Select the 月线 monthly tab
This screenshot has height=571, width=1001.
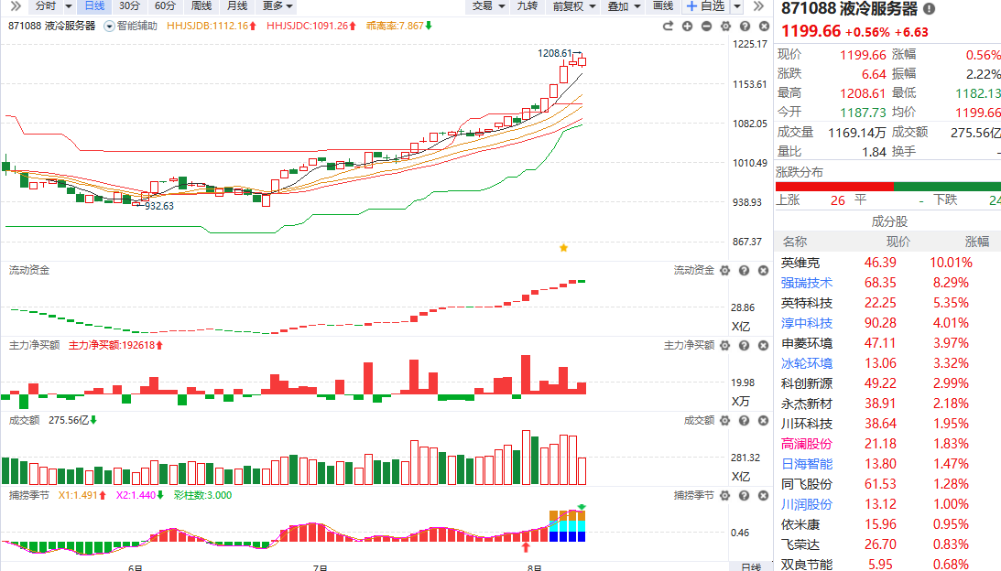tap(237, 5)
